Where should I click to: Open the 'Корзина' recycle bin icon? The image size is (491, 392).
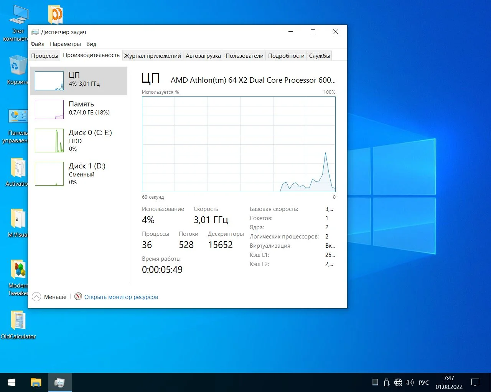tap(18, 70)
